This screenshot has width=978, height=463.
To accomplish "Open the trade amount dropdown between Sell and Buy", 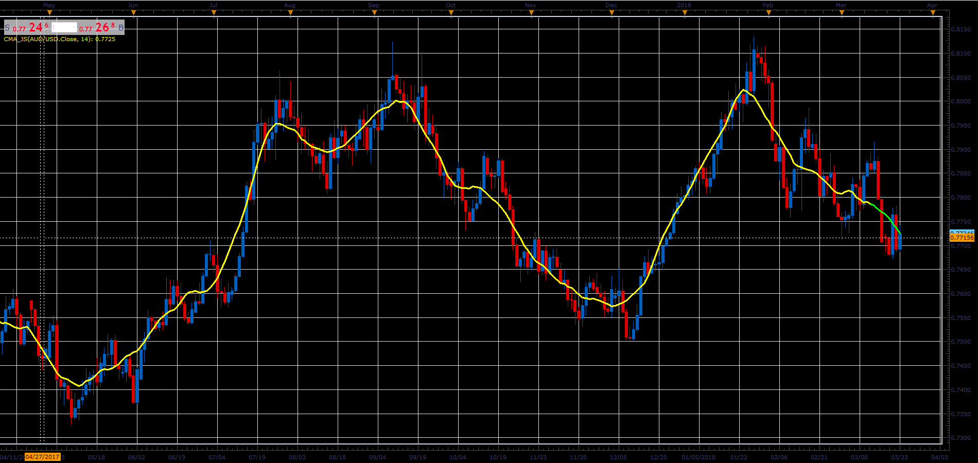I will pyautogui.click(x=64, y=28).
